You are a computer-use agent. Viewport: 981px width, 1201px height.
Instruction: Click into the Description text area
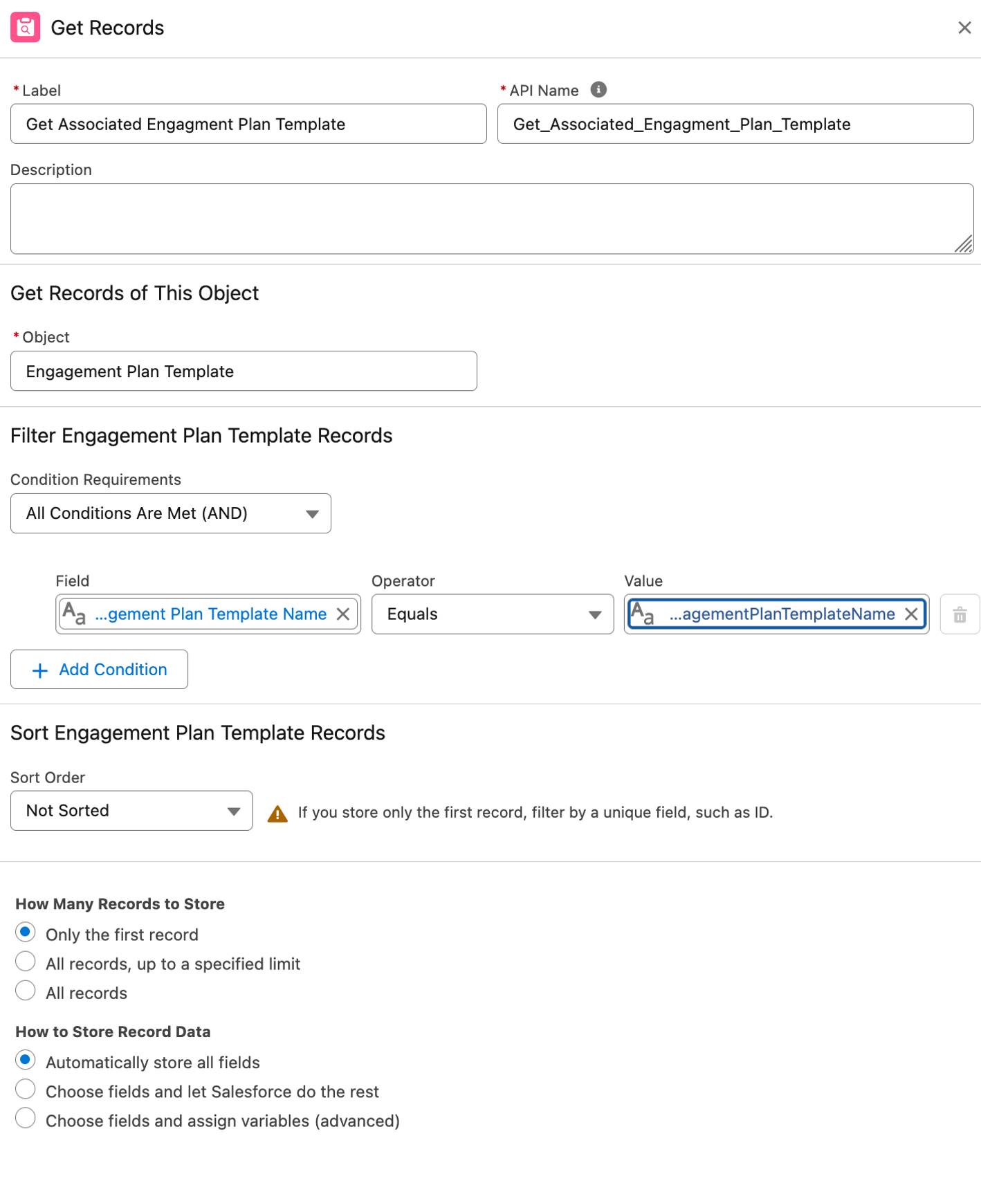tap(492, 219)
